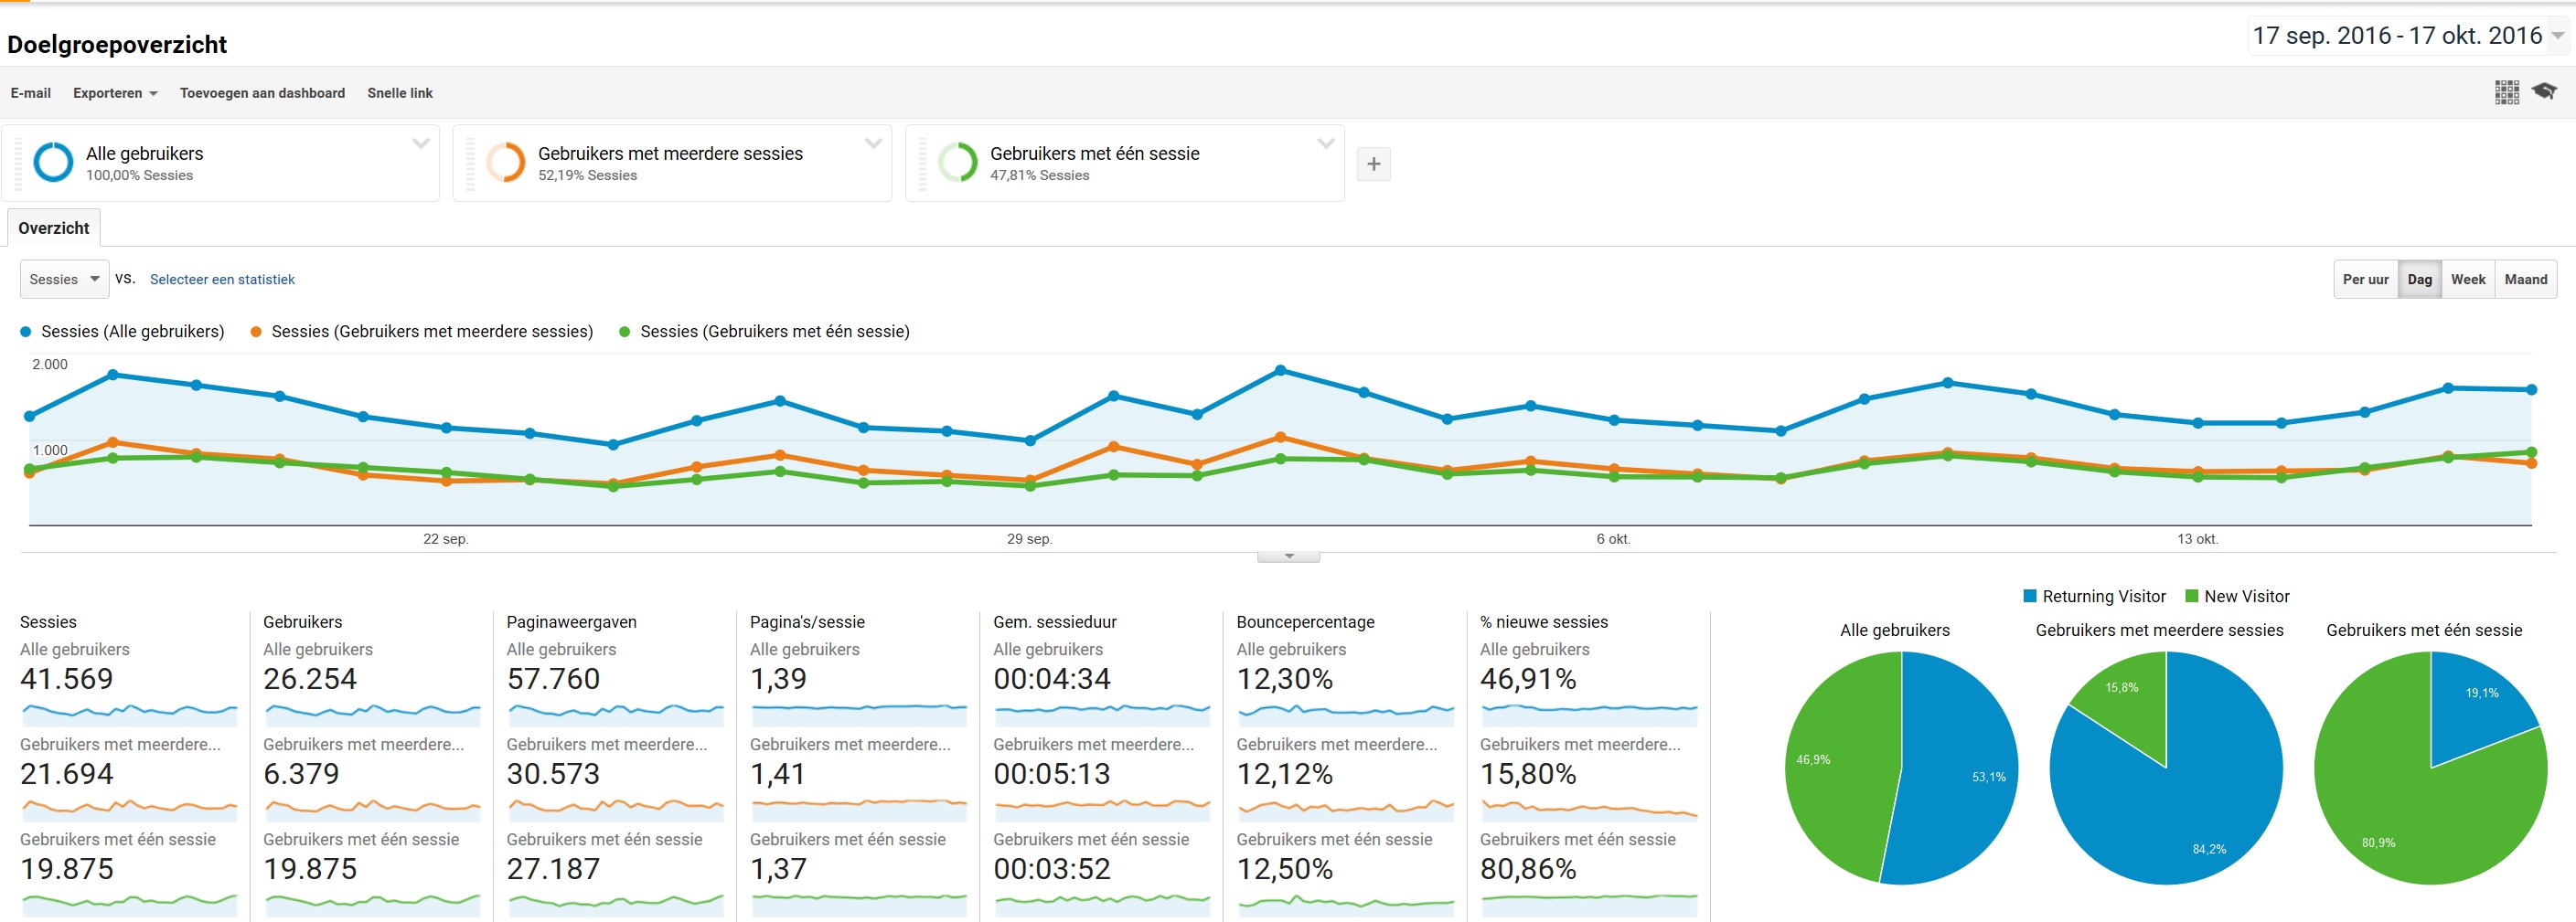Click the Bouncepercentage 12,30% sparkline
The height and width of the screenshot is (922, 2576).
[x=1345, y=714]
